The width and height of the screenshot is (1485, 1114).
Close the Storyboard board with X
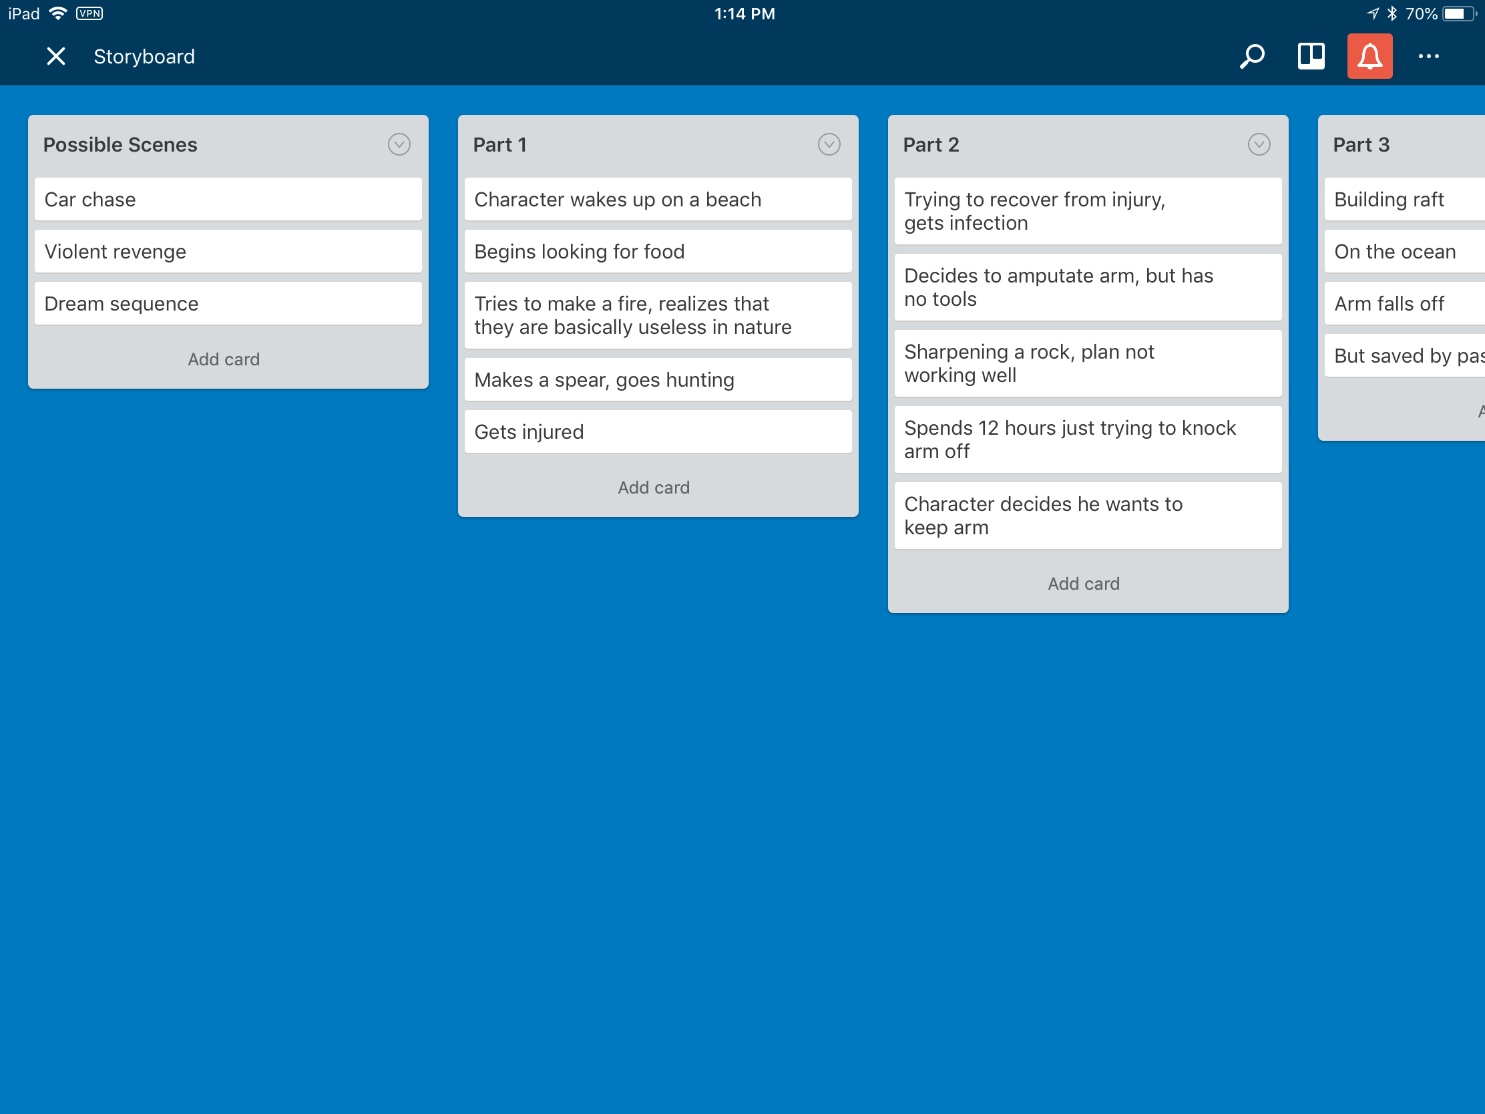pyautogui.click(x=56, y=56)
